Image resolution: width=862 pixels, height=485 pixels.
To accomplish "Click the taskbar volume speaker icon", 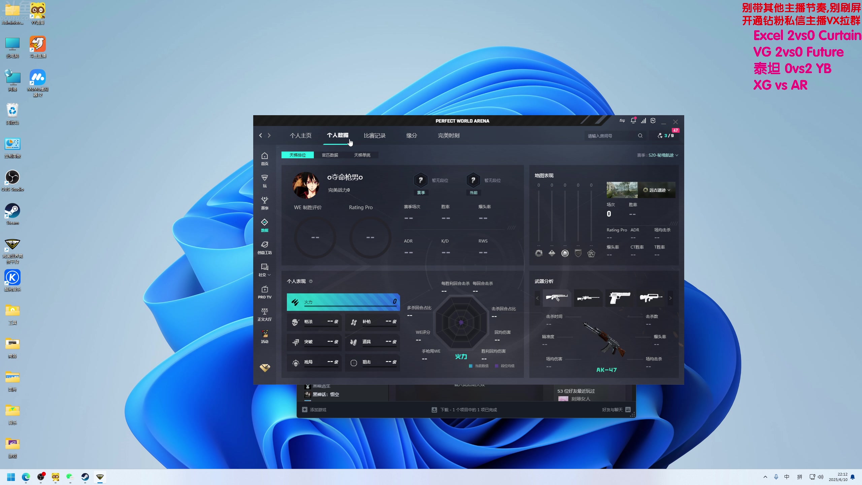I will pos(821,477).
